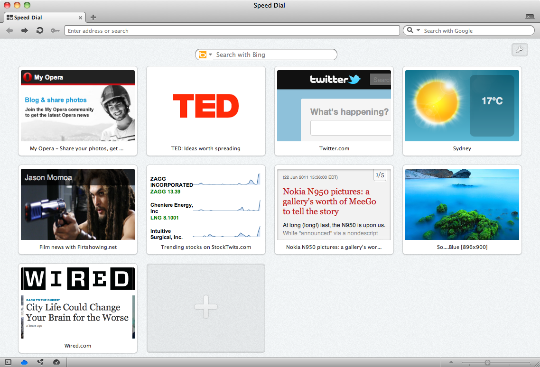Click the zoom slider handle
540x367 pixels.
point(488,363)
